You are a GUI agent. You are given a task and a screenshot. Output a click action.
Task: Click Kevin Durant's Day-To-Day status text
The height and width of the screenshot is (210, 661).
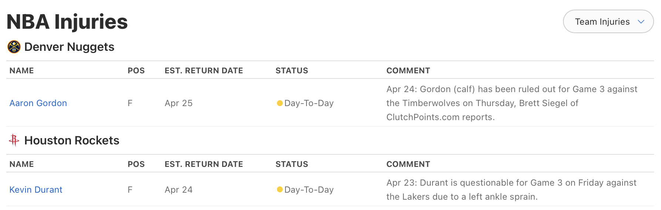point(309,190)
